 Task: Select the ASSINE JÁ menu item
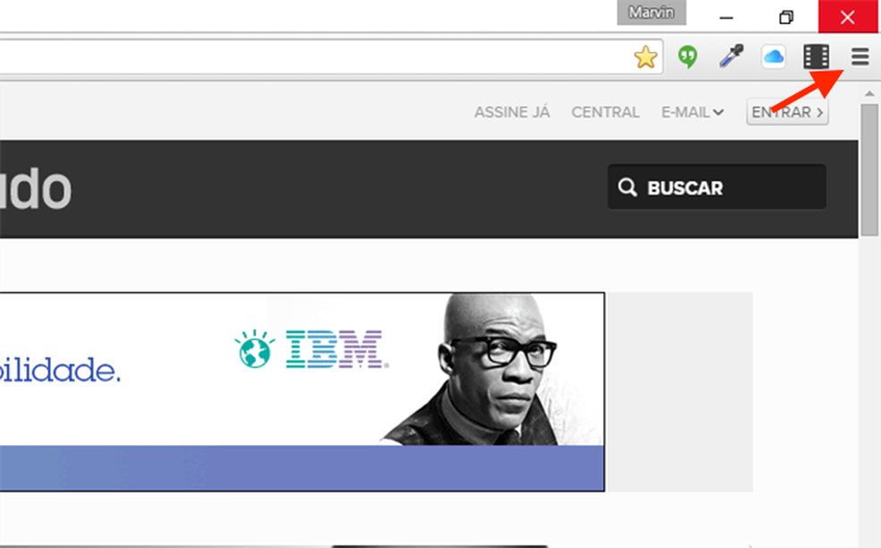click(511, 112)
